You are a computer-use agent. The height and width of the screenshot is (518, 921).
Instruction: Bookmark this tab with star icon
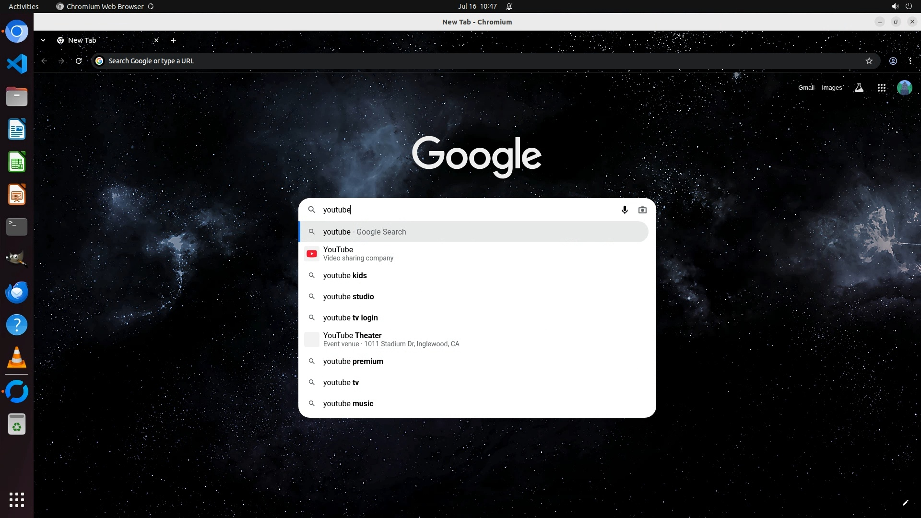tap(869, 61)
